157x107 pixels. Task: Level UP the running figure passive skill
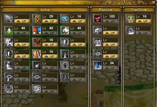[110, 33]
